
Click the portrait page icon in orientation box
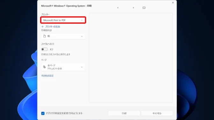tap(44, 36)
